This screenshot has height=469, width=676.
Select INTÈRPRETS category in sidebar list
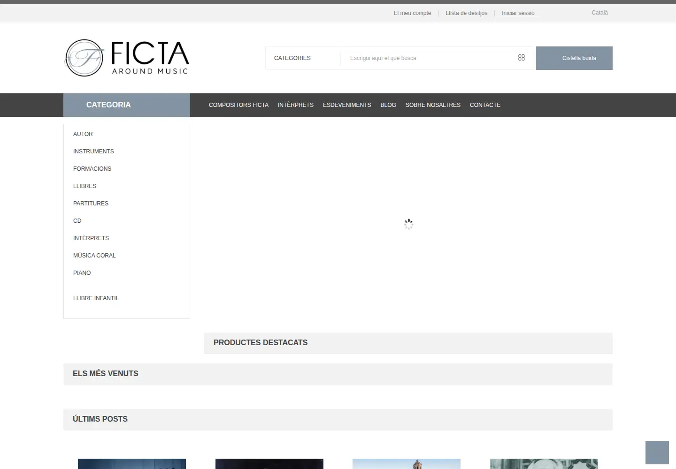tap(91, 238)
